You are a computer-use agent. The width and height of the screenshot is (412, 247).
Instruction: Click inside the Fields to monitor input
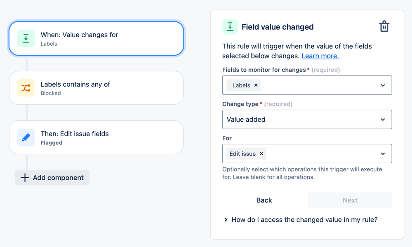(318, 85)
